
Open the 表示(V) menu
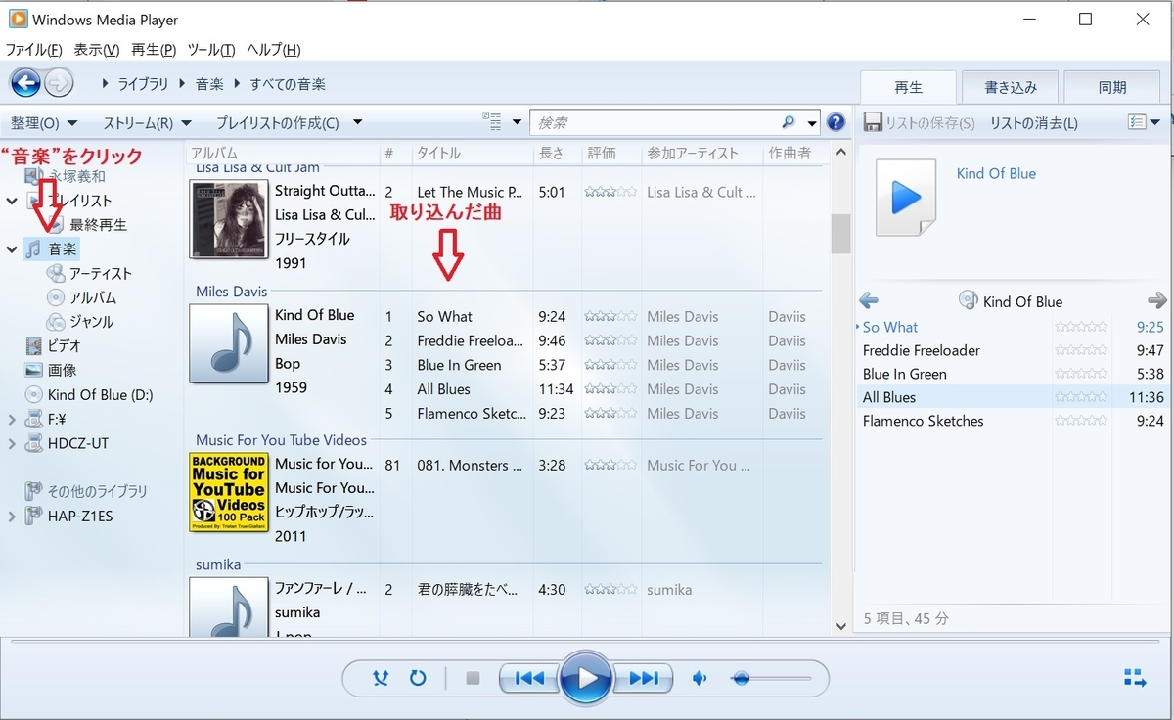[97, 50]
